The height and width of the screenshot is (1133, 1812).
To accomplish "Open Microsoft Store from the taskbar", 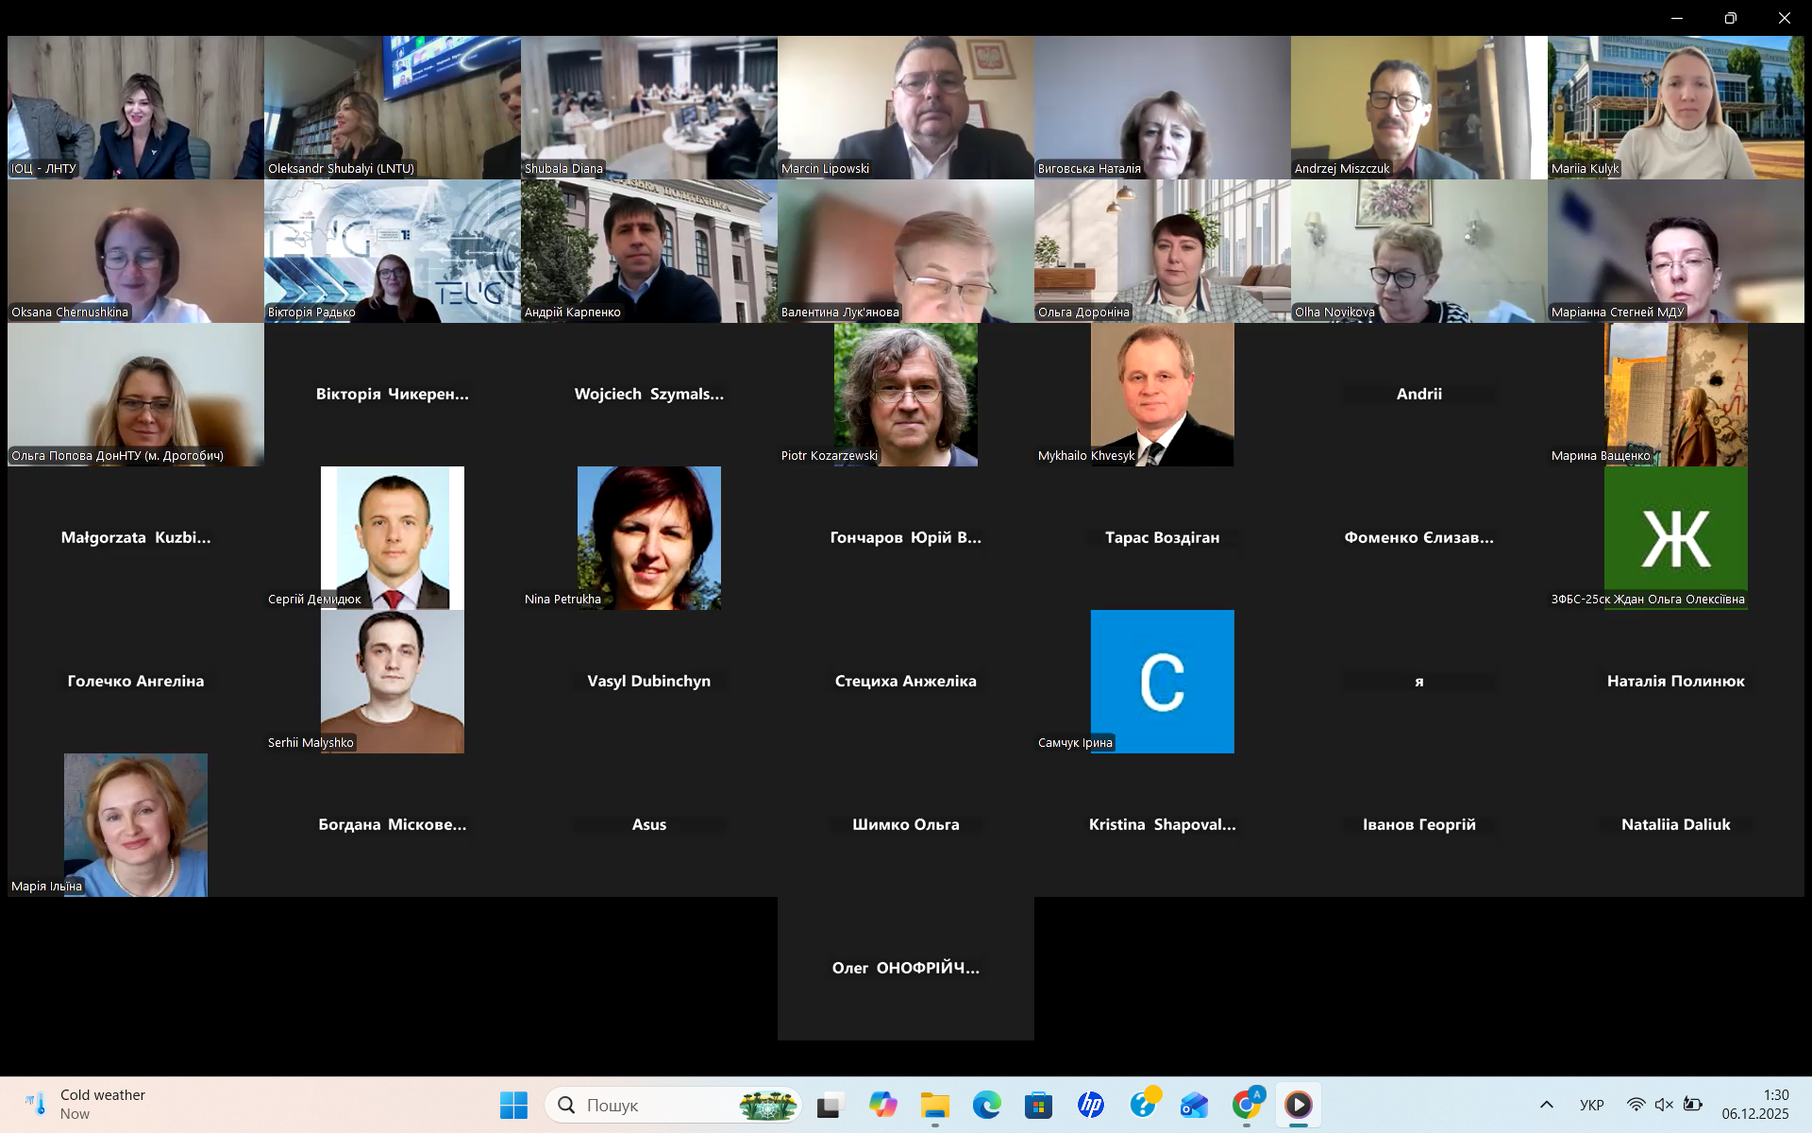I will click(1038, 1105).
